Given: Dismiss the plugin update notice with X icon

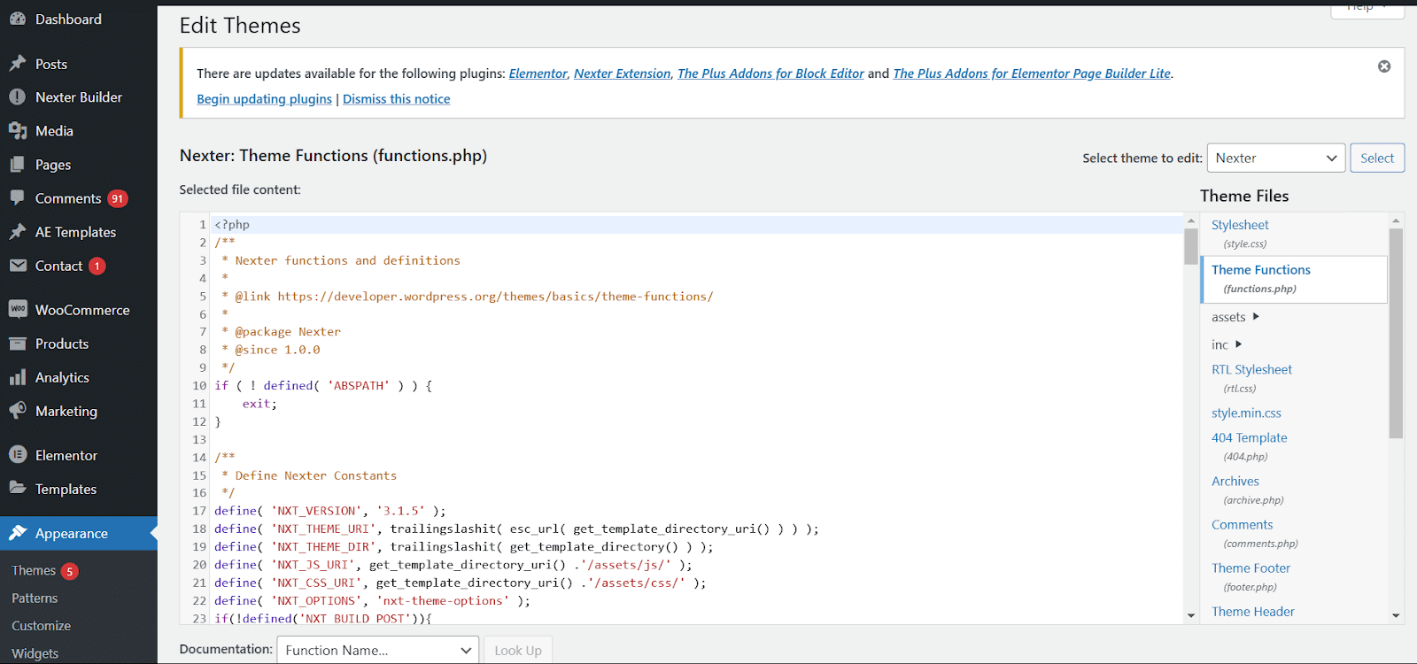Looking at the screenshot, I should [x=1384, y=66].
